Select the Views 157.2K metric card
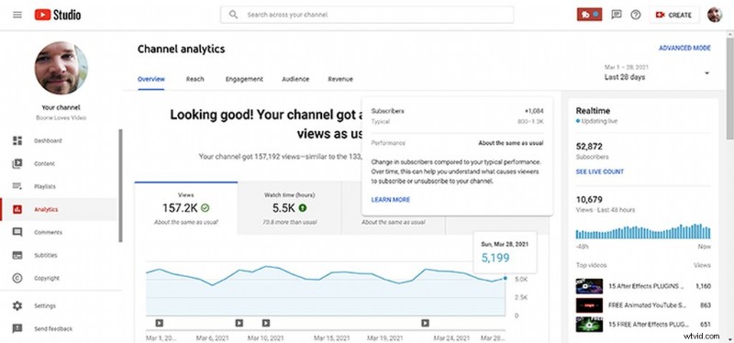 tap(186, 208)
